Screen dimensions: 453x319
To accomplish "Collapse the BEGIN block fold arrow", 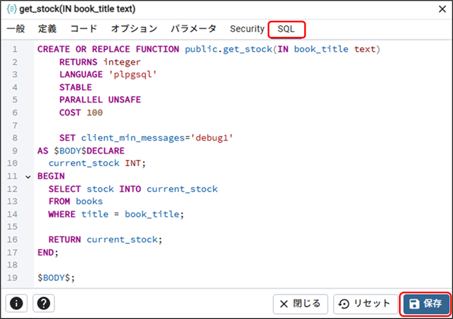I will [x=28, y=176].
